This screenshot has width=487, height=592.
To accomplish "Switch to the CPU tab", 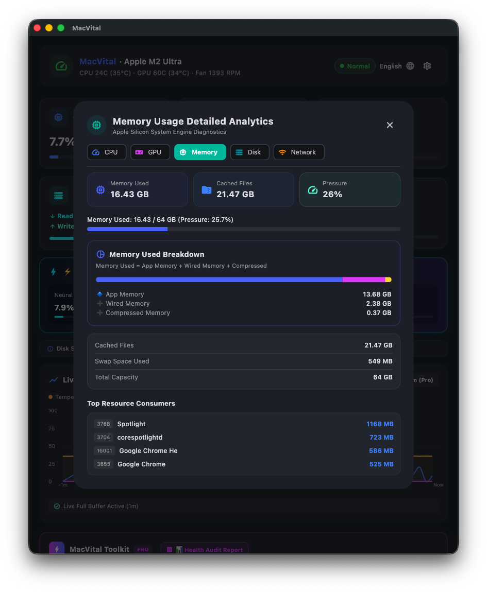I will pos(106,152).
